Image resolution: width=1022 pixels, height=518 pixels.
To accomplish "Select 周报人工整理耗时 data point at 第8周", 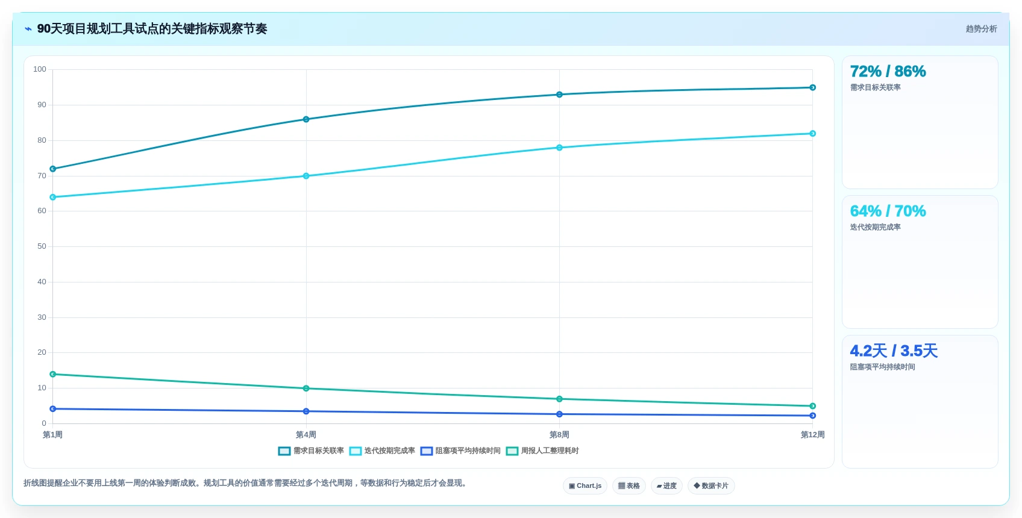I will click(559, 399).
